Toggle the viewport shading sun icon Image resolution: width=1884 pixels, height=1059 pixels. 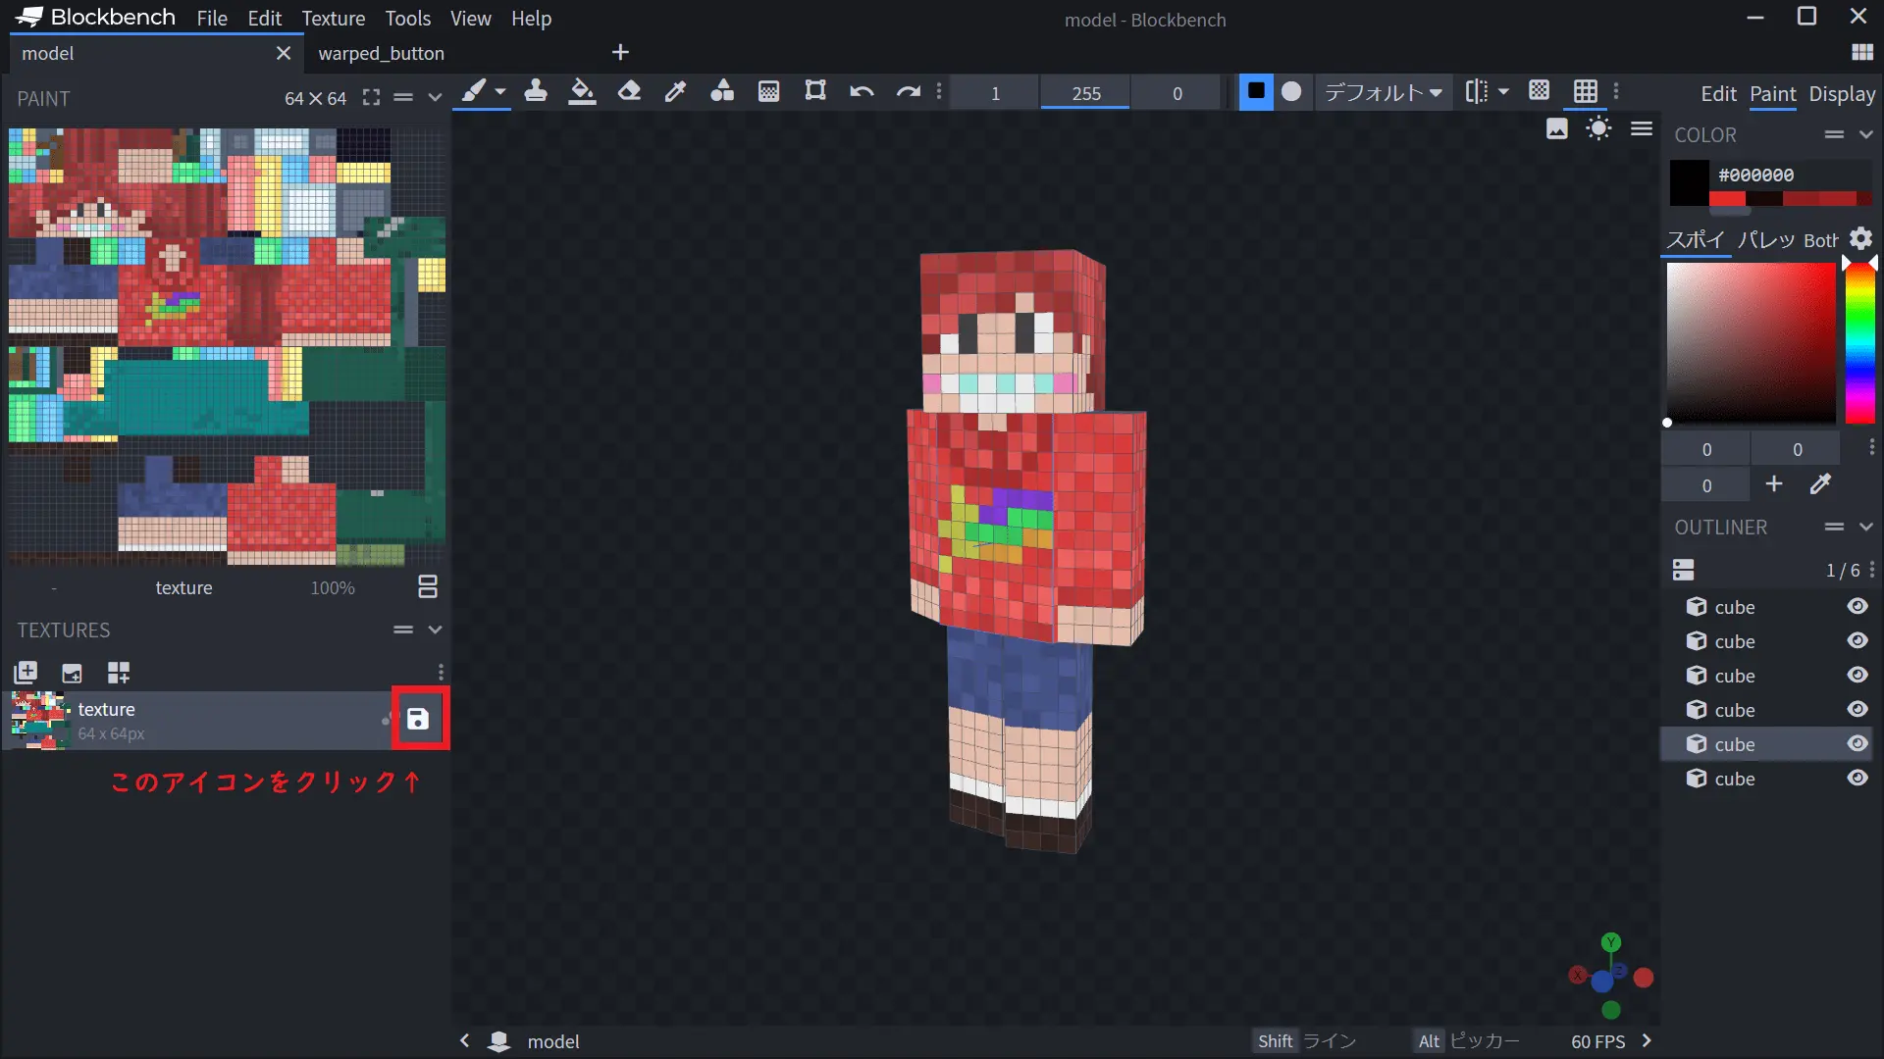[1598, 129]
